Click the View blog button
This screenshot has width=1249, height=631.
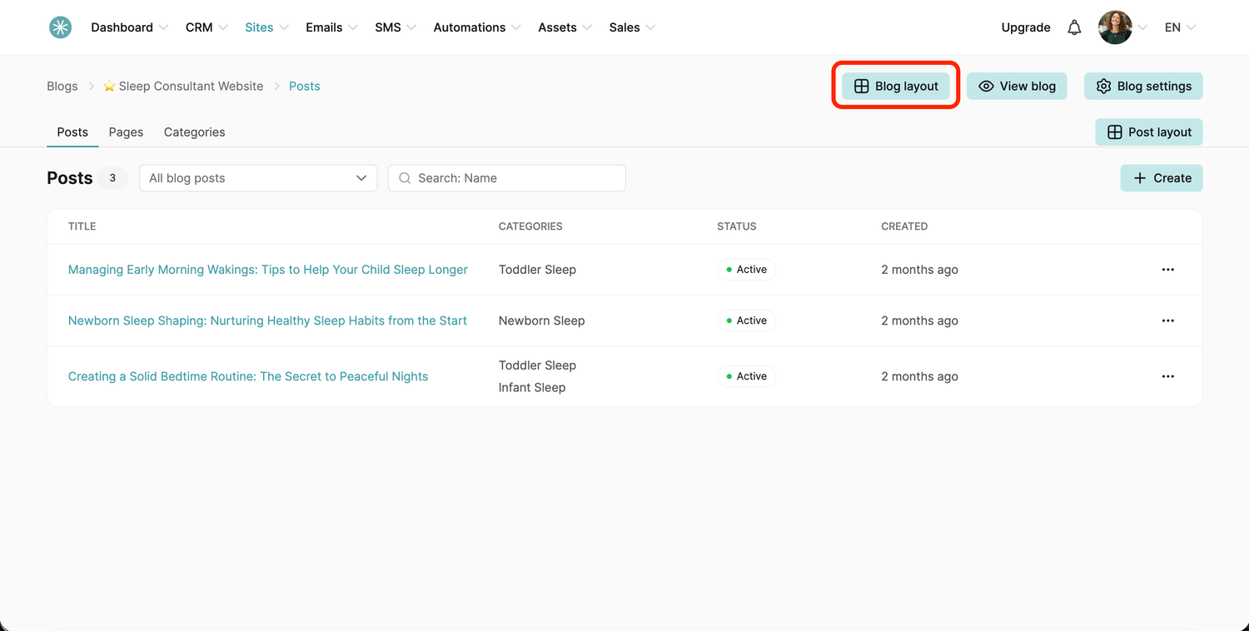pos(1017,86)
